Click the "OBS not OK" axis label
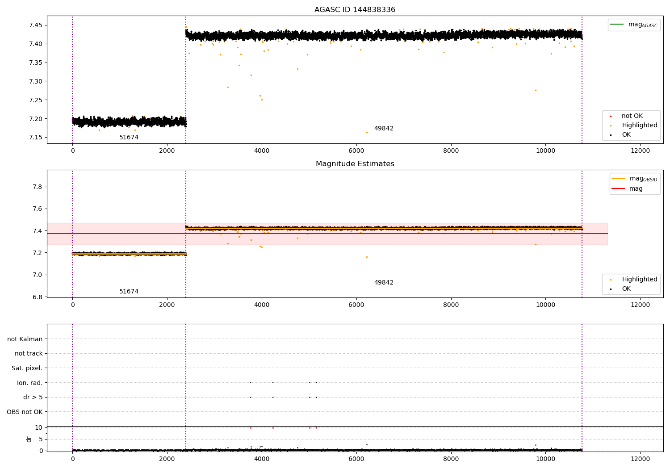 [25, 412]
